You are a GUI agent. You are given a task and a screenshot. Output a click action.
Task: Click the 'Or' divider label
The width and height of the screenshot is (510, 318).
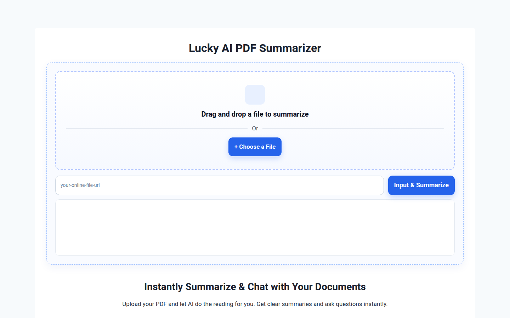click(x=255, y=128)
